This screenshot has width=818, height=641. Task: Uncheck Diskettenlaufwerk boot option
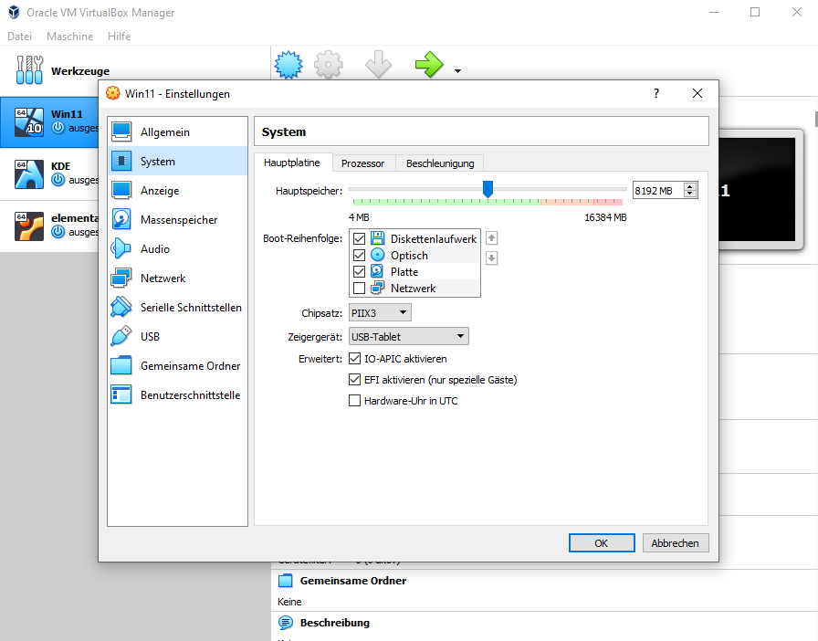tap(359, 238)
